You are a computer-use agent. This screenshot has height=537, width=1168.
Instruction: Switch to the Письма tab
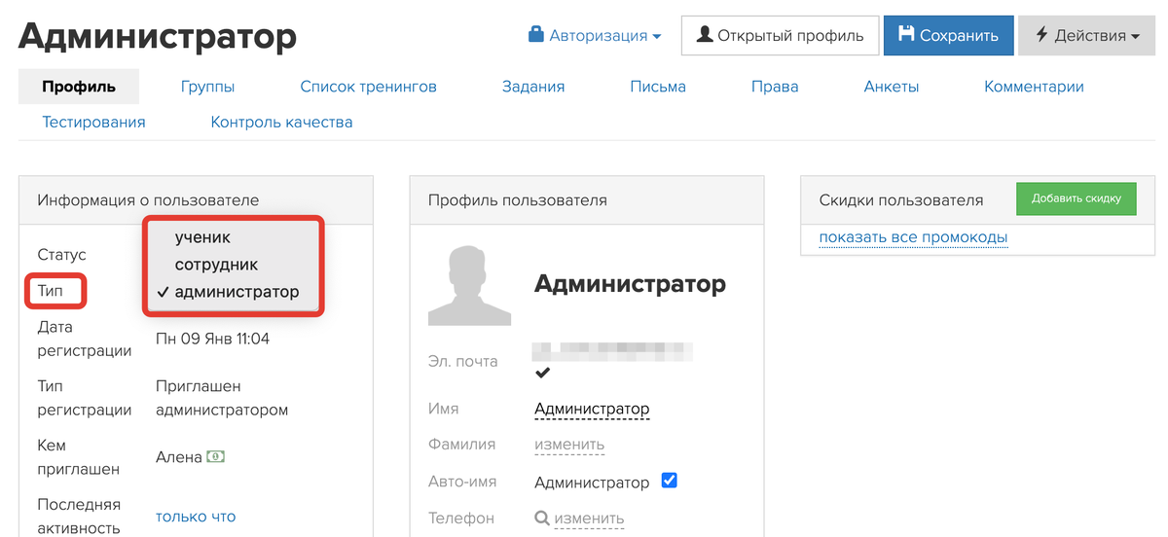point(658,87)
